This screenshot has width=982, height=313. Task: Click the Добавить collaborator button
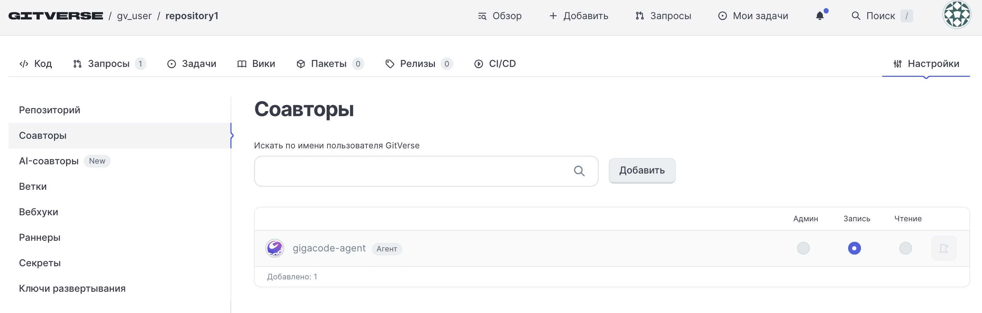pos(642,171)
